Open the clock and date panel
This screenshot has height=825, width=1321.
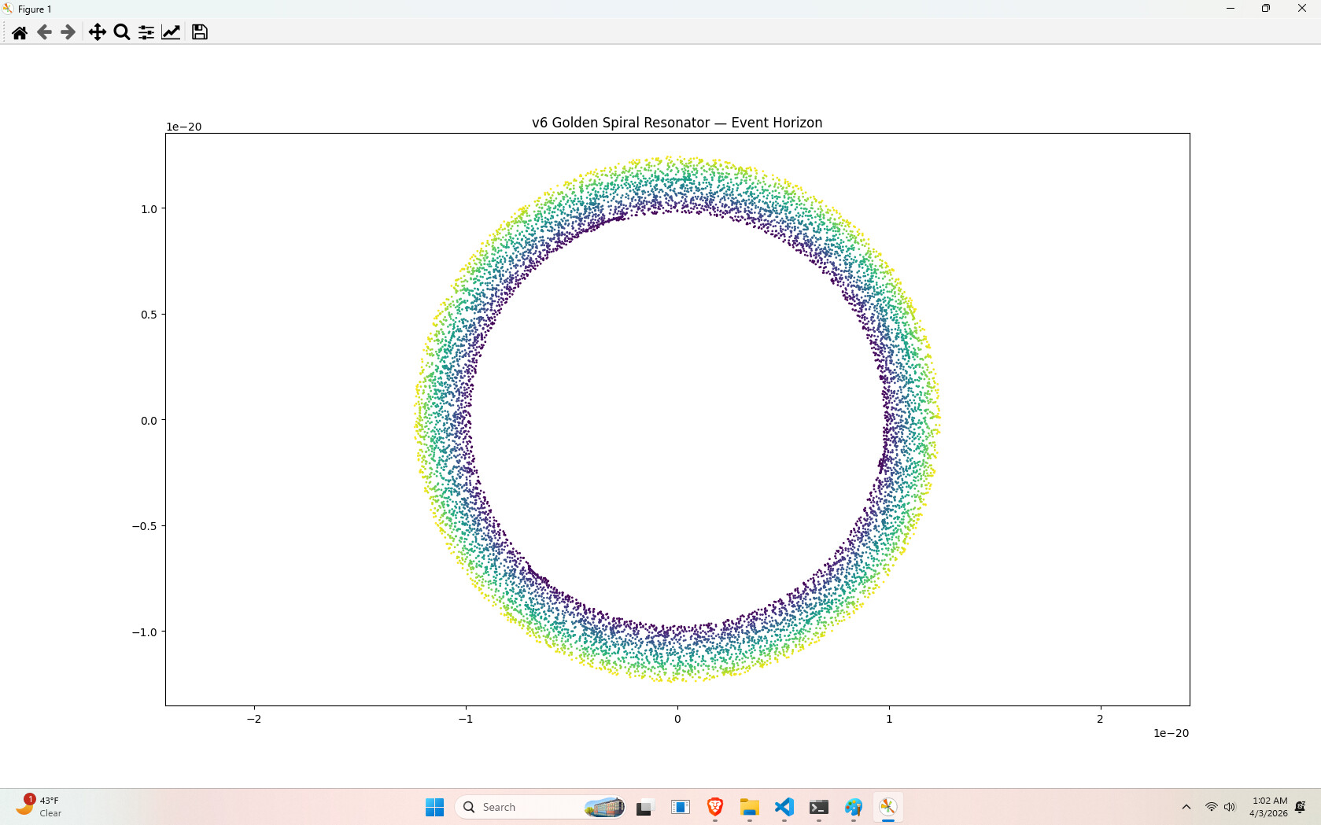1268,807
